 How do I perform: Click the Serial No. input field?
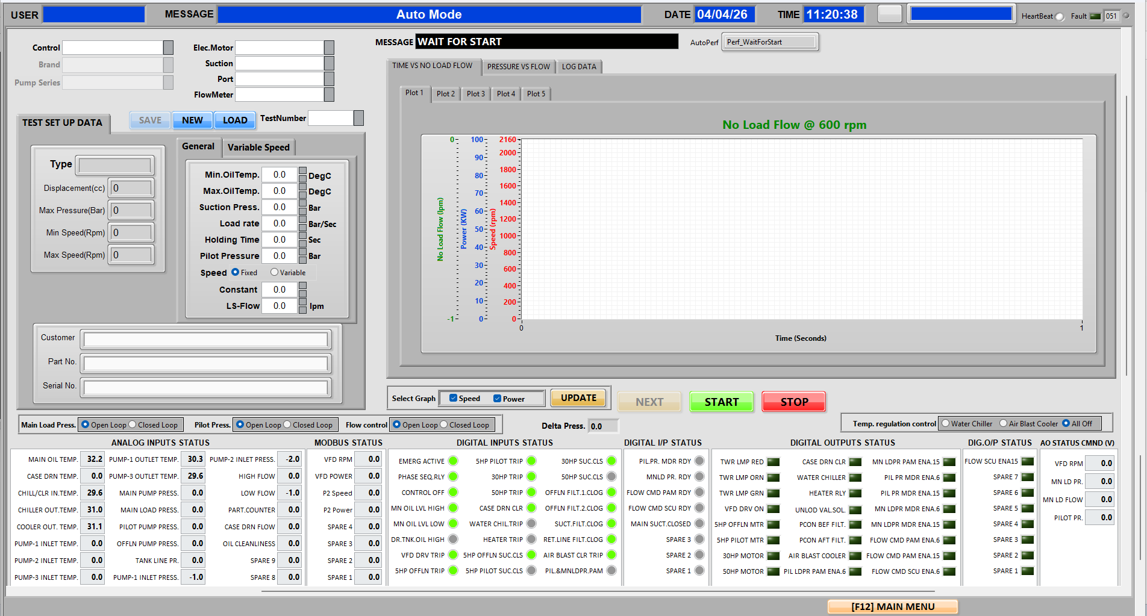pos(205,387)
